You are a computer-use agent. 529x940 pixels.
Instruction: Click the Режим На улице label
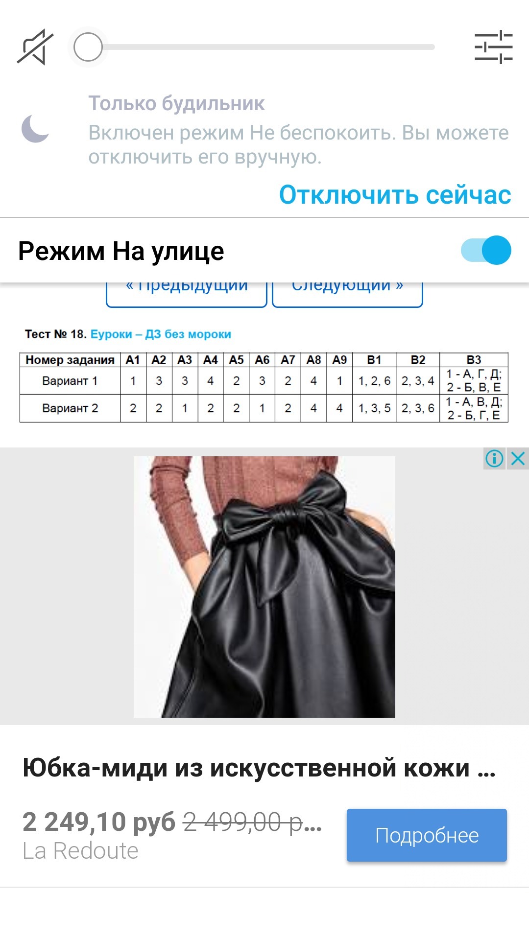point(121,251)
